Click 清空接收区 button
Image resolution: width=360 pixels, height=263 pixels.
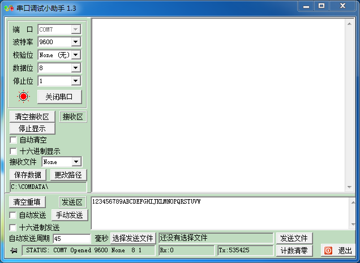click(x=32, y=117)
